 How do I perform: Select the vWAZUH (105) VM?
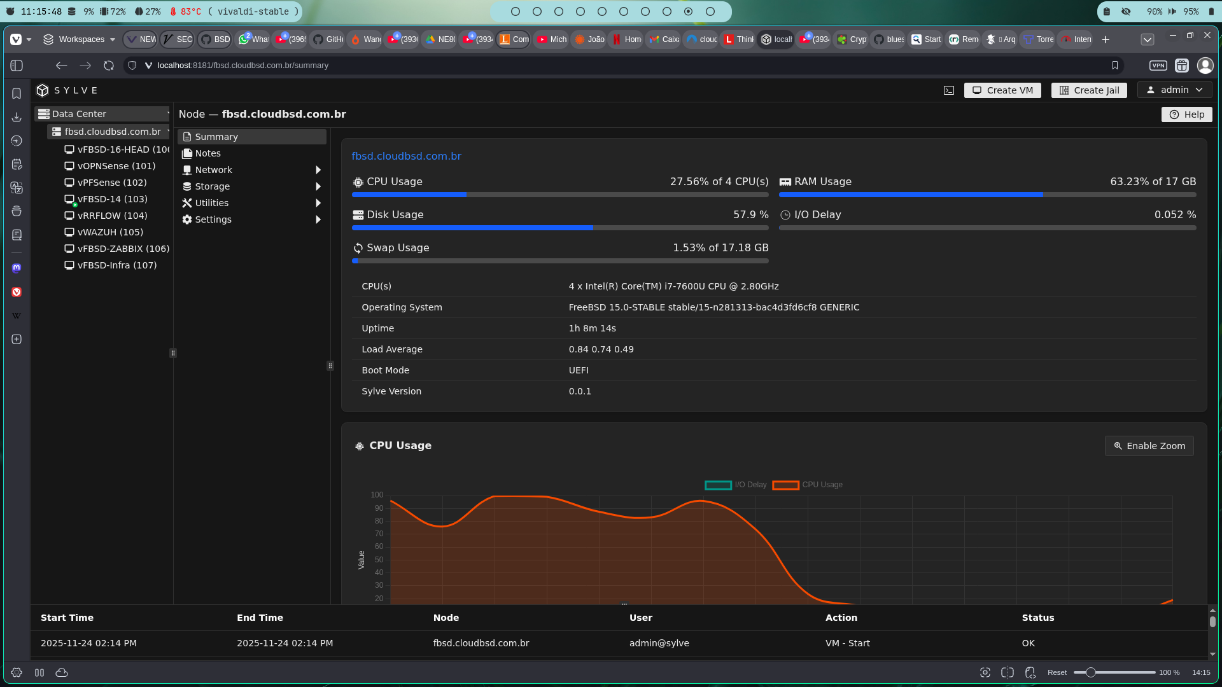click(104, 232)
